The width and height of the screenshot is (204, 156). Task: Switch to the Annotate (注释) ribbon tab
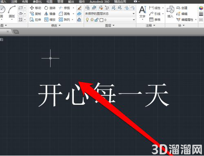(x=14, y=2)
